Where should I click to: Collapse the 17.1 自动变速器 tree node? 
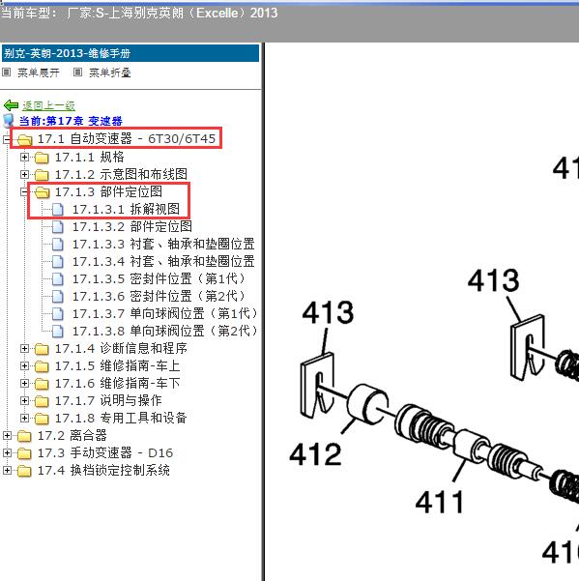click(7, 140)
